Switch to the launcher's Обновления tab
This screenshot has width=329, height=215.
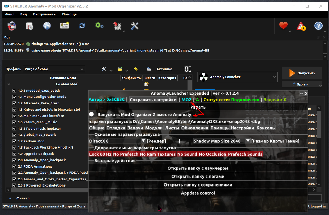[195, 128]
